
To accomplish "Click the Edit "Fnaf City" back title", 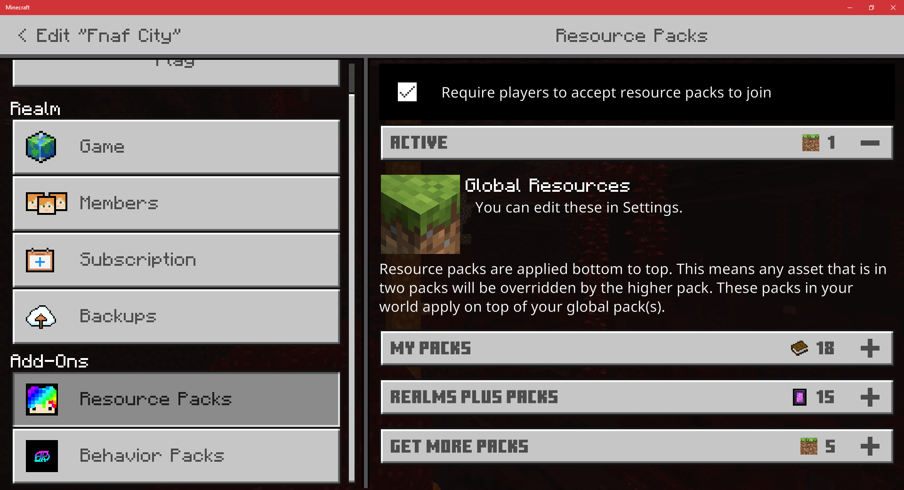I will coord(108,35).
